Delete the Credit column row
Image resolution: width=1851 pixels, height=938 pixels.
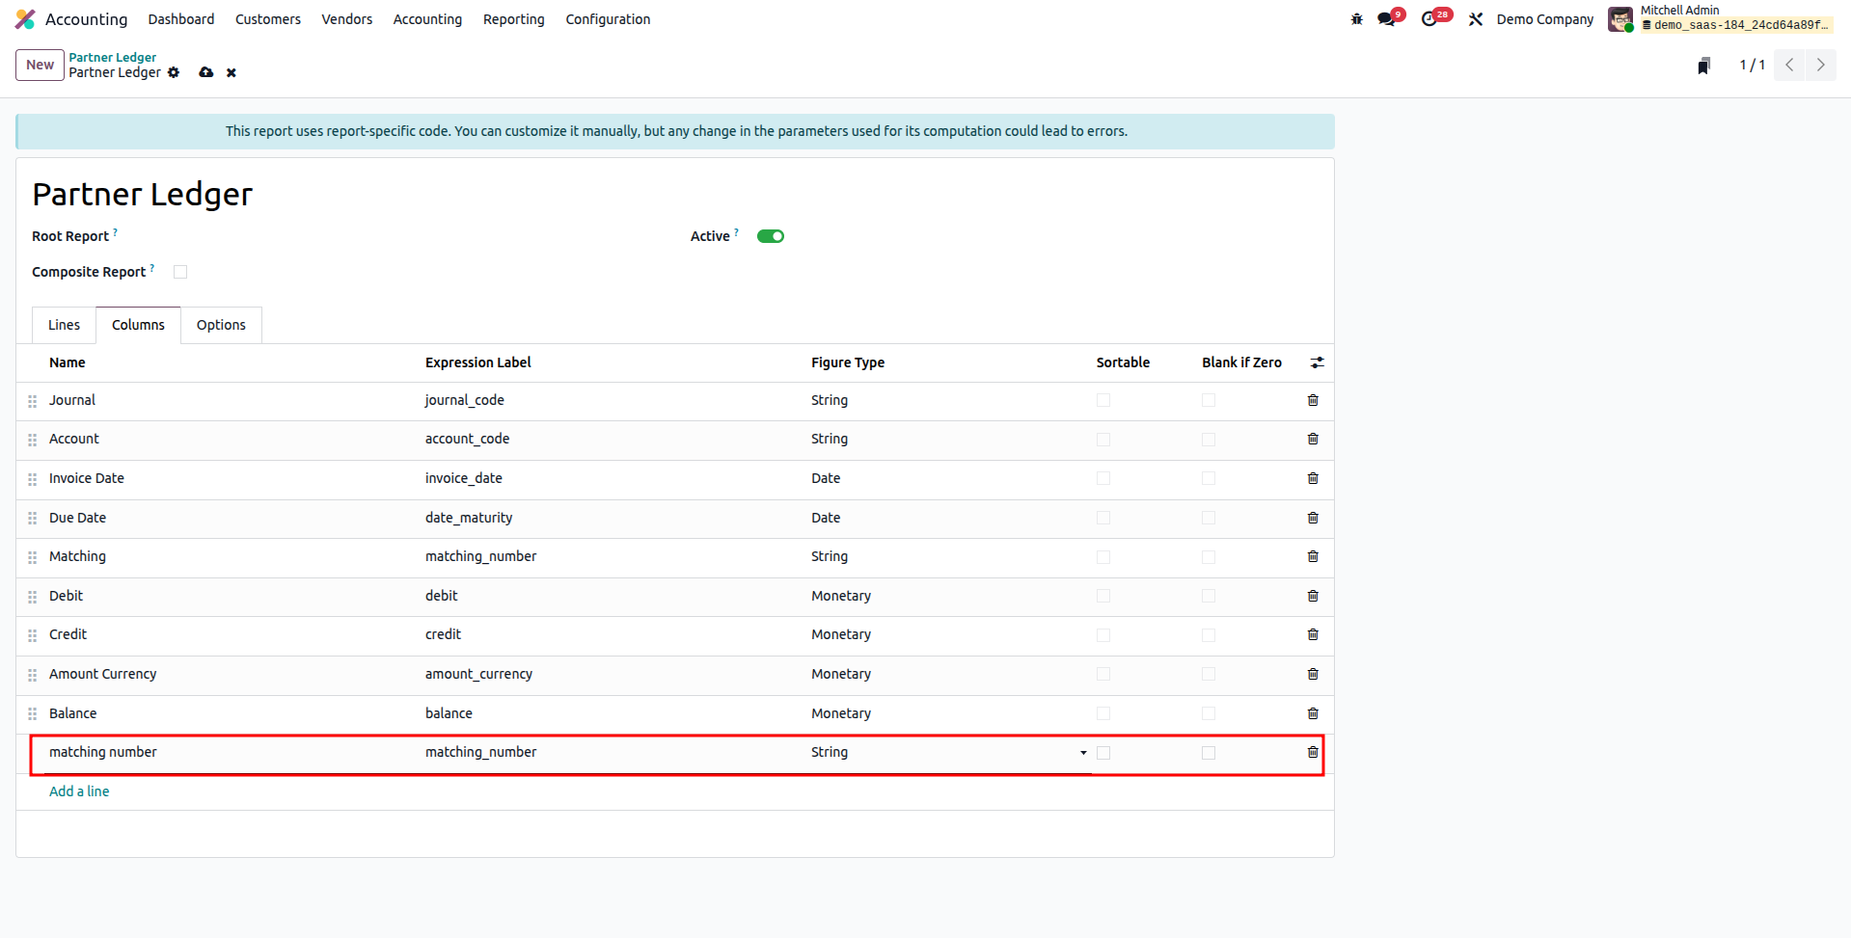[1313, 634]
